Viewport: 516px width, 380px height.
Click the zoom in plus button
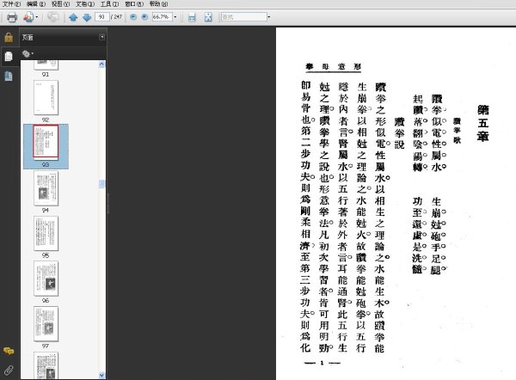[144, 17]
